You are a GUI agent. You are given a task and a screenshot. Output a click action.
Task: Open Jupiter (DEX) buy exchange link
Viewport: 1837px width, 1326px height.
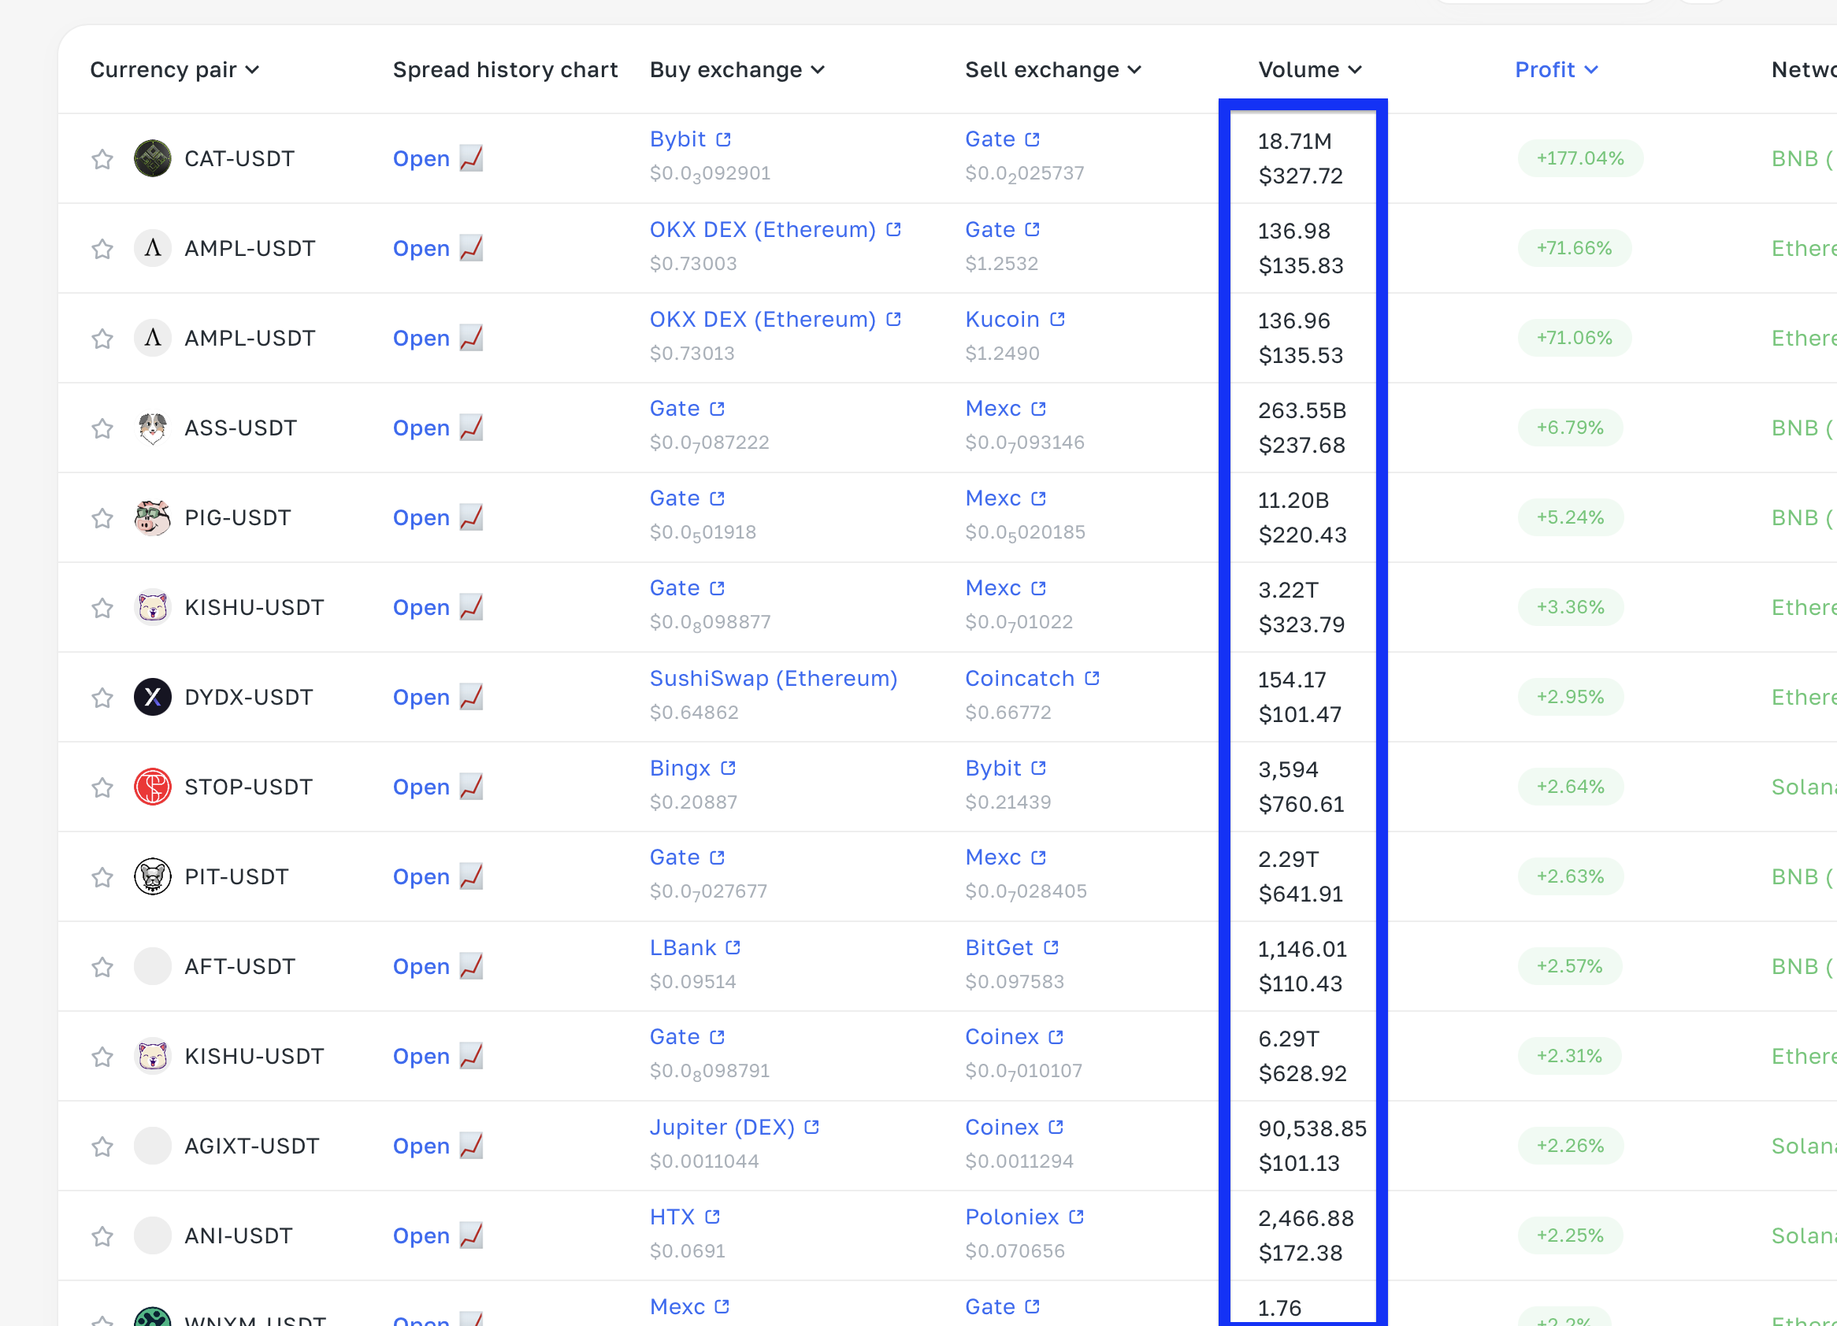(722, 1127)
